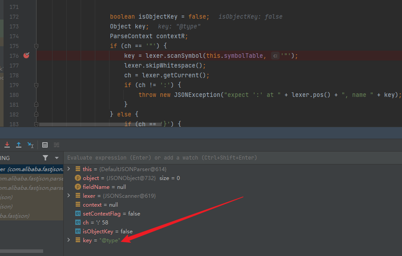402x256 pixels.
Task: Click the fold end marker on line 181
Action: click(x=36, y=104)
